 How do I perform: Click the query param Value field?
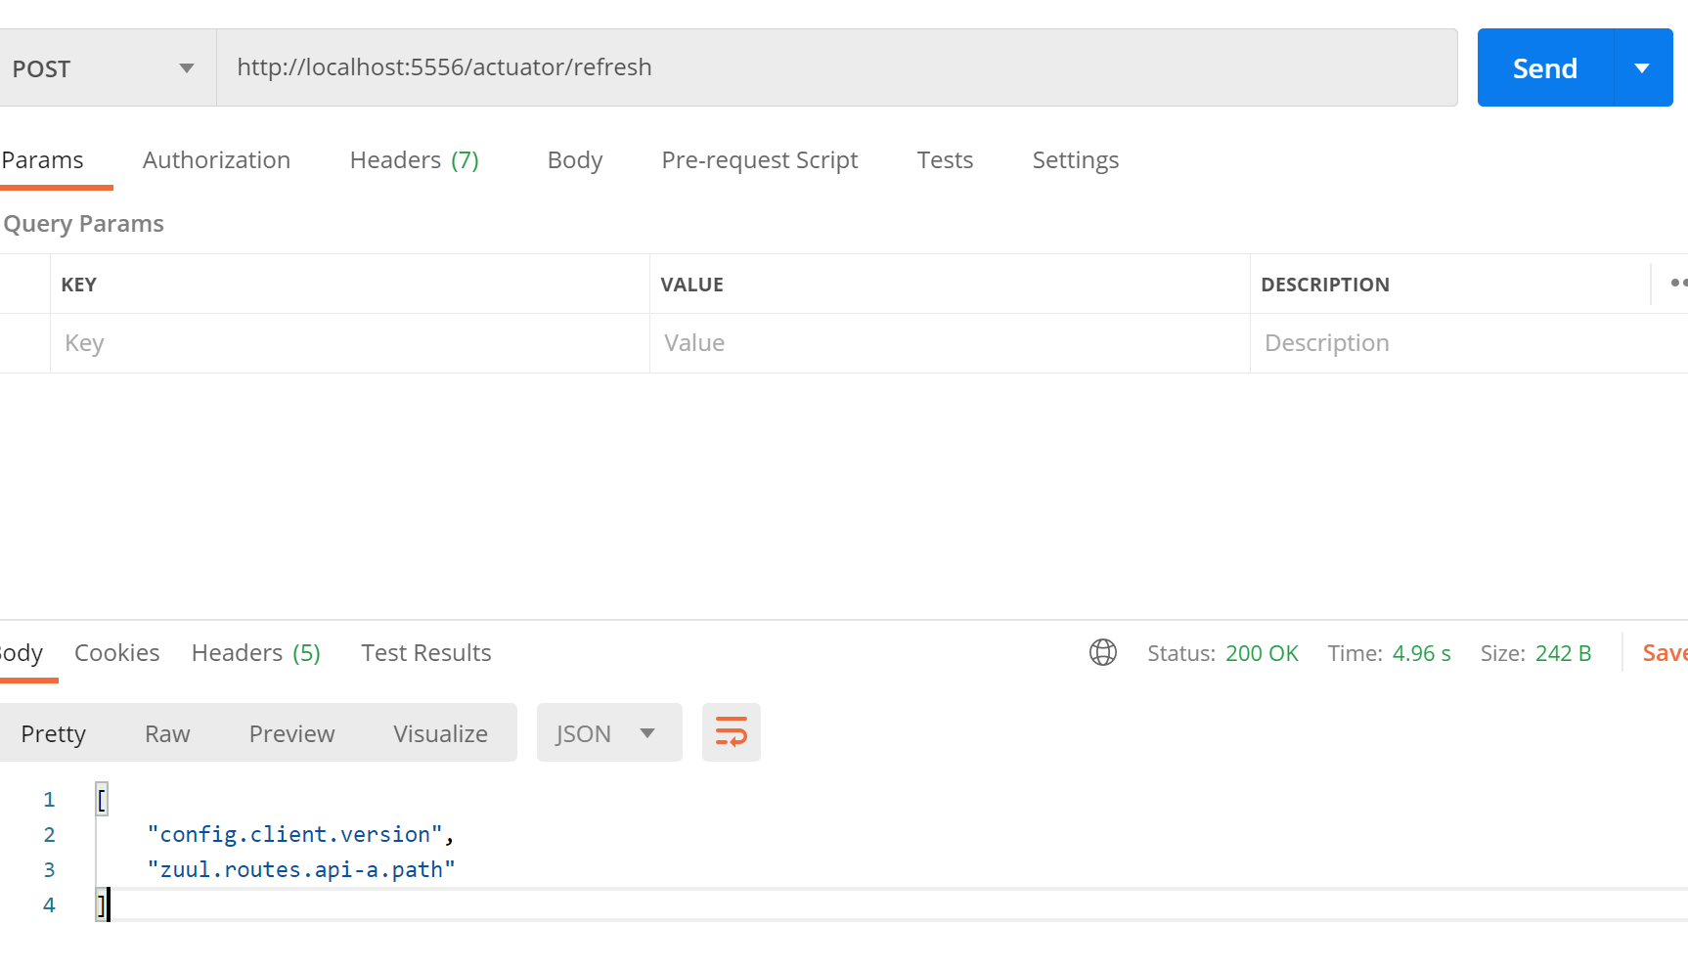[x=950, y=343]
